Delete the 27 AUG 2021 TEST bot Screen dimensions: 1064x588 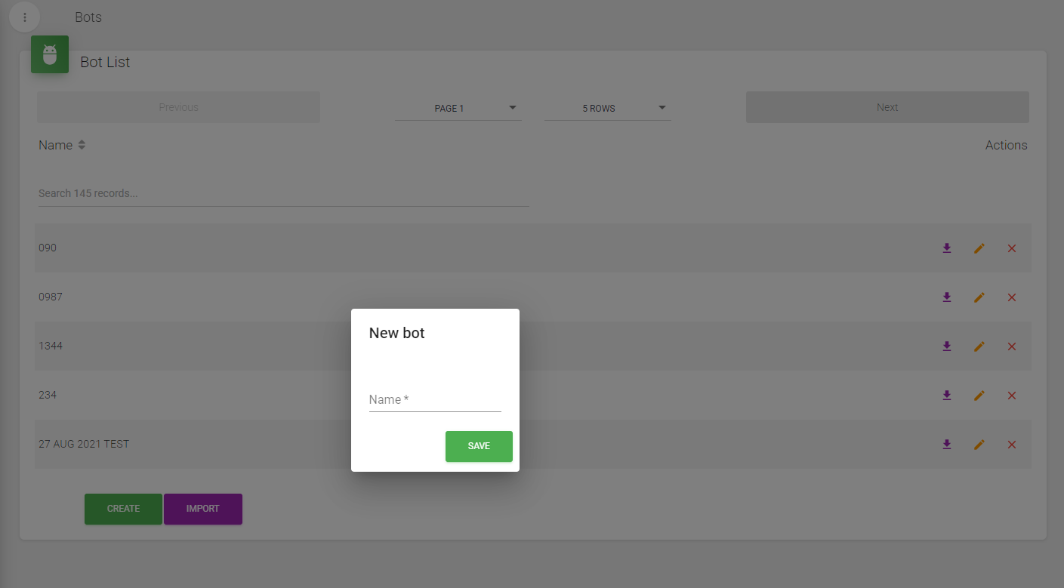(x=1012, y=445)
